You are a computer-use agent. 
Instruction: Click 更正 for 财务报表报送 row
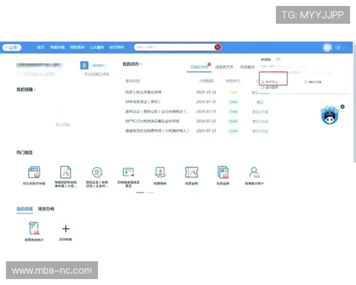(260, 102)
